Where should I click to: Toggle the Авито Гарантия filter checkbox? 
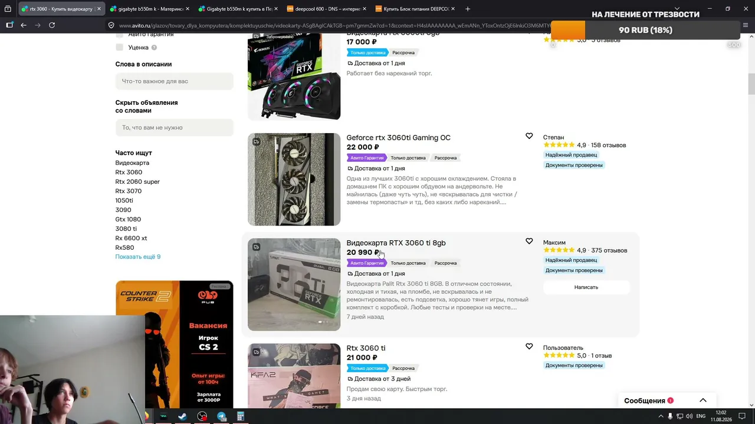click(119, 35)
